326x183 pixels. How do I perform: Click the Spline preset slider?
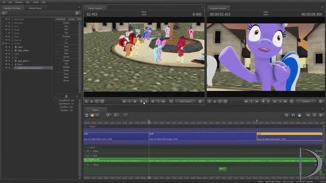click(66, 77)
